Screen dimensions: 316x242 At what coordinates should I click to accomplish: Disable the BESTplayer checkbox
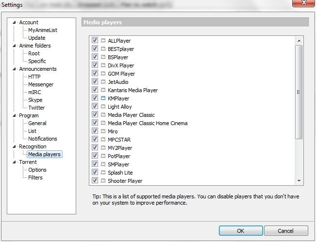pos(95,48)
